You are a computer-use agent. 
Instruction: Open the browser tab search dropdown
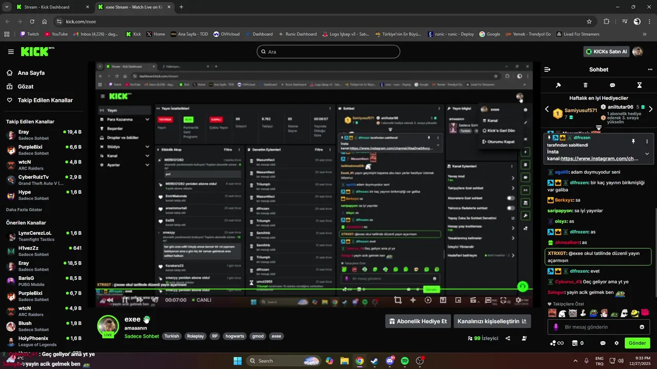7,7
